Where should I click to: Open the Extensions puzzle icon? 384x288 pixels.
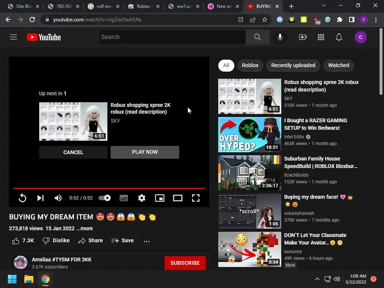pyautogui.click(x=339, y=19)
